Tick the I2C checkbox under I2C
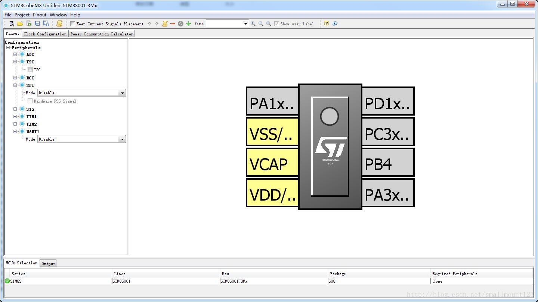This screenshot has width=538, height=302. pos(30,69)
